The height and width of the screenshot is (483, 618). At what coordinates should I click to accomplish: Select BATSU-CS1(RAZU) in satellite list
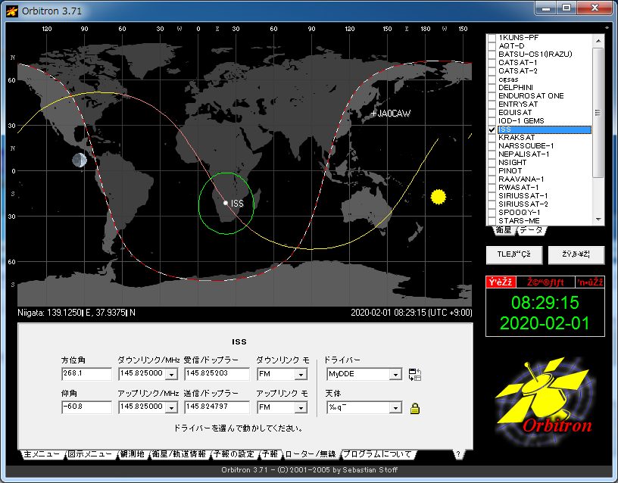[x=535, y=55]
